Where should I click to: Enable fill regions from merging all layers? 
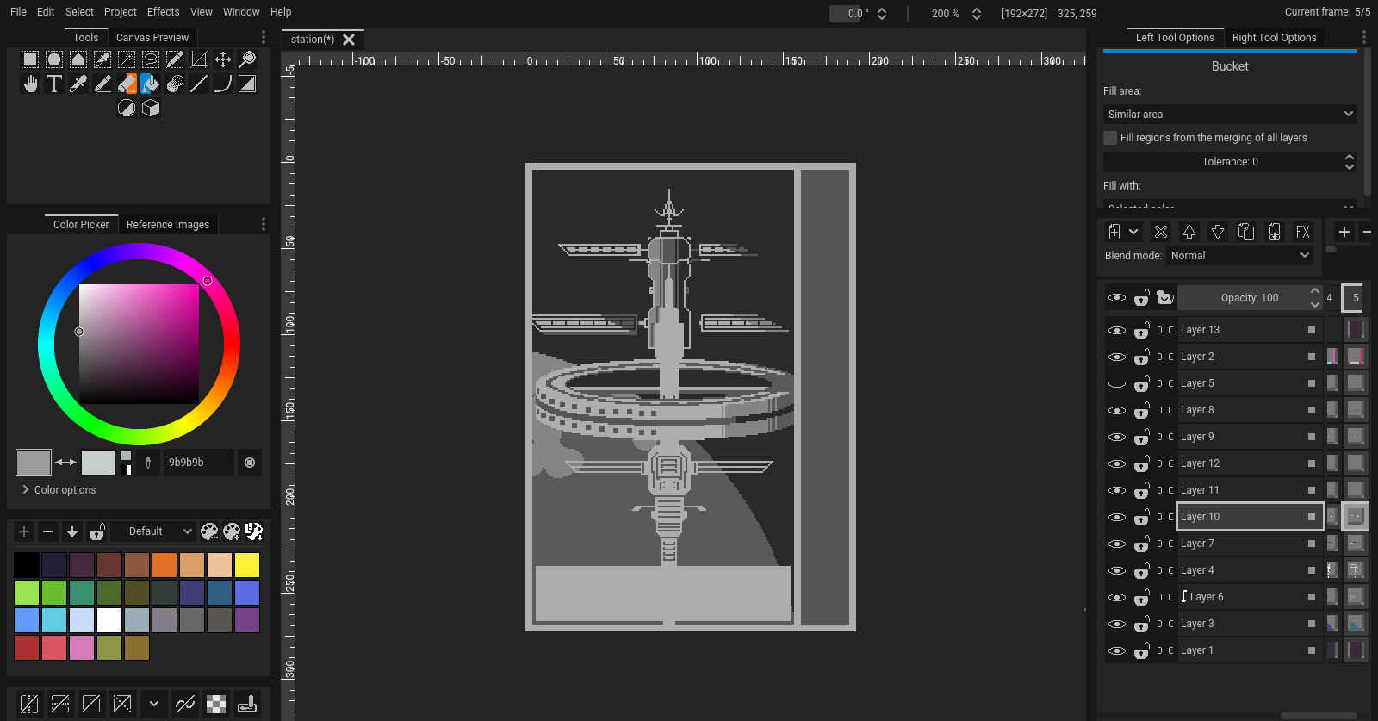click(x=1110, y=138)
